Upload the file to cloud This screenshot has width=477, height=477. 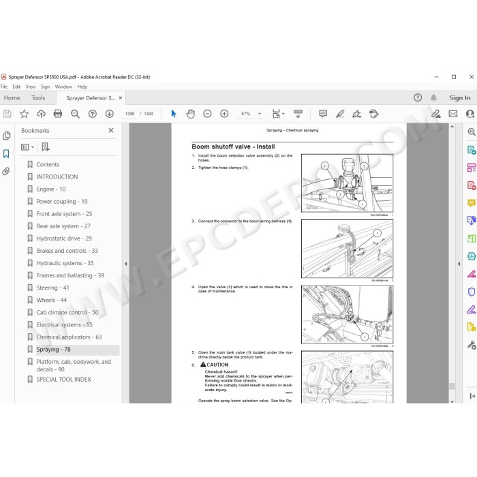[41, 114]
